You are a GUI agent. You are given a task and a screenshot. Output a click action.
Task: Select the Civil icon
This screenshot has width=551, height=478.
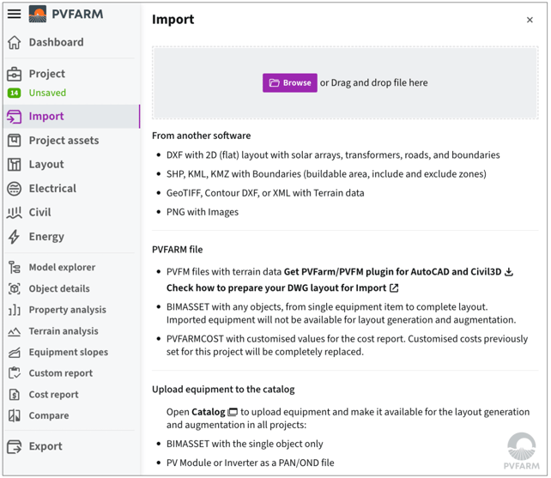tap(14, 213)
